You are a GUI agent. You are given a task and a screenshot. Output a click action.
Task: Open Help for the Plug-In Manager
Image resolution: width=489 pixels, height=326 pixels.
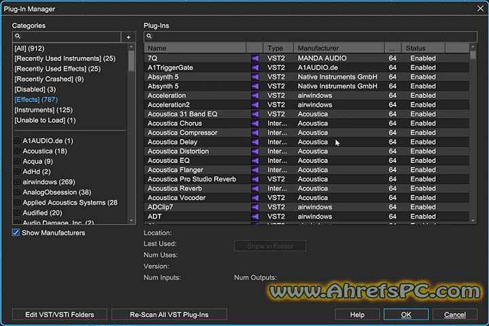[x=357, y=314]
